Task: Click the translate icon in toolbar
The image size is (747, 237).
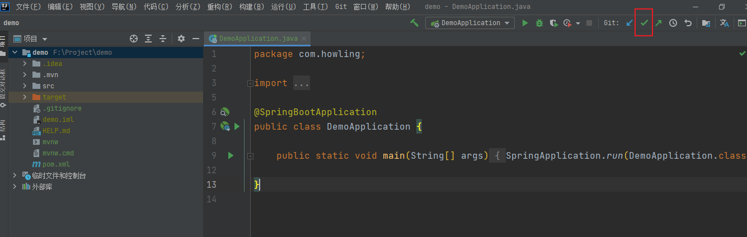Action: pyautogui.click(x=724, y=23)
